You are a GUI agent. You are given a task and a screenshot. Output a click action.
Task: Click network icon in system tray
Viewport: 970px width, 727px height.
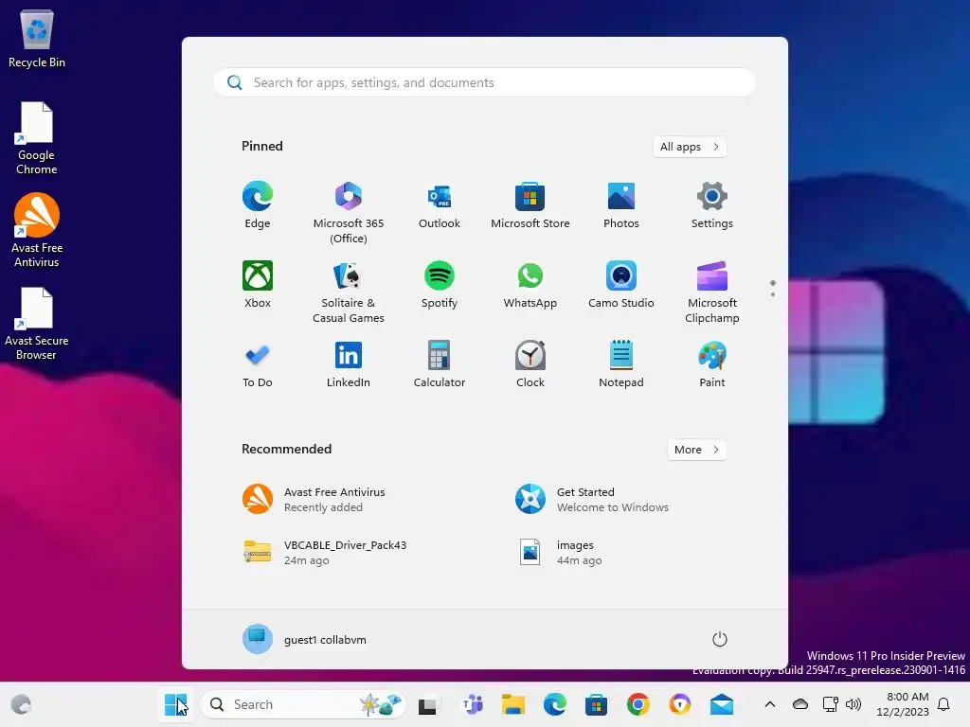[x=830, y=704]
